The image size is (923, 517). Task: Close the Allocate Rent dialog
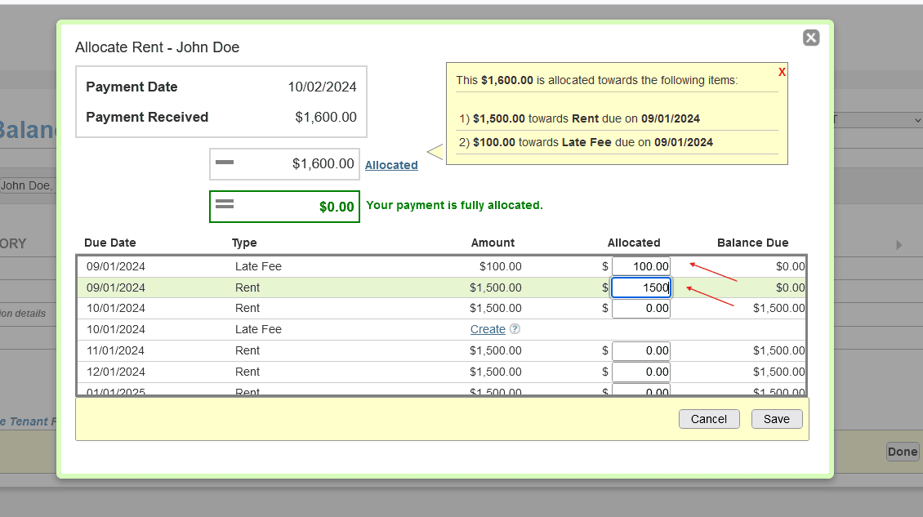[x=810, y=38]
